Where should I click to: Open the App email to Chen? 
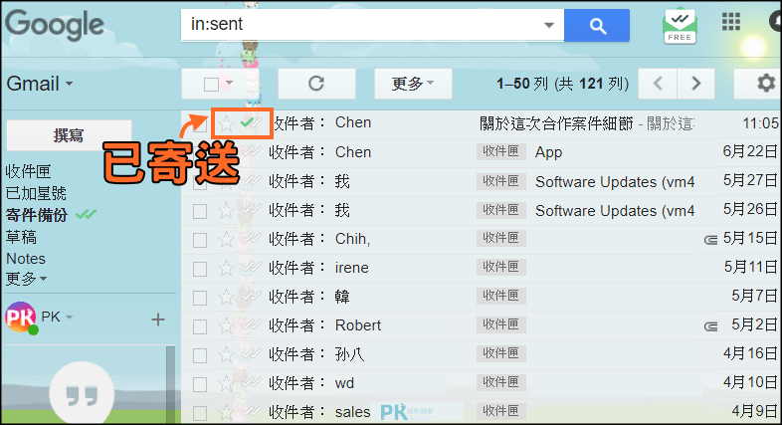click(x=548, y=152)
